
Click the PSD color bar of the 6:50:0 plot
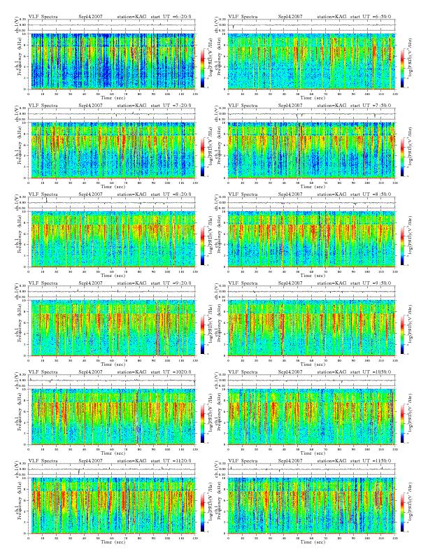click(x=403, y=68)
